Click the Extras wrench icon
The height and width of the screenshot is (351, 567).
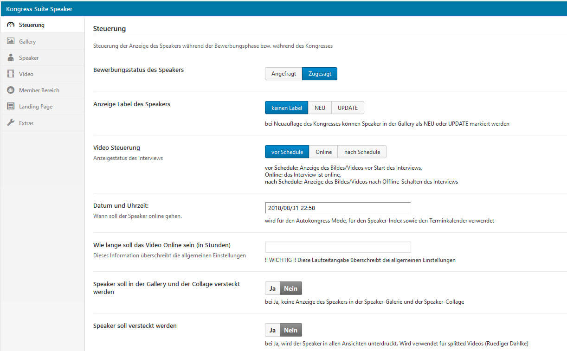point(11,123)
